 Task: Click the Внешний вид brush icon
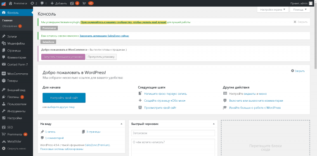point(3,90)
